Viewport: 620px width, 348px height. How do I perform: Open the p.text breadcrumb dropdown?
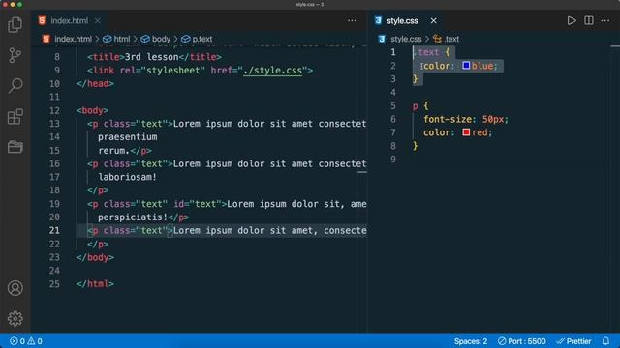(202, 39)
